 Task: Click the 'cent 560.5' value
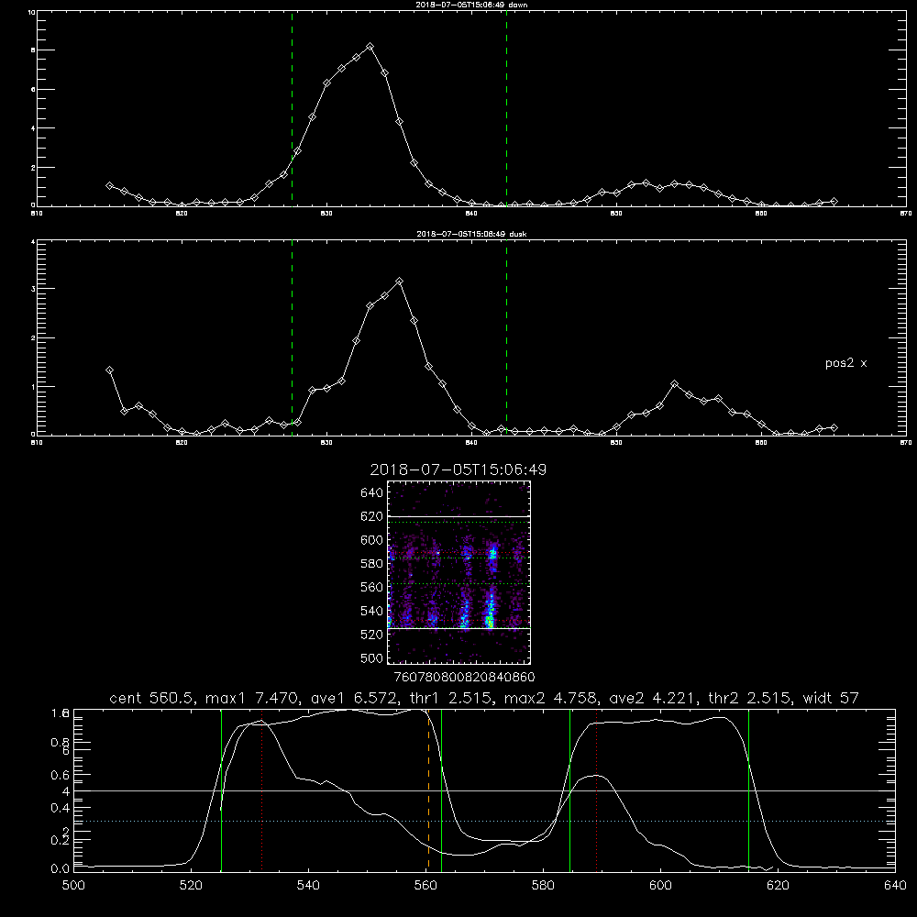click(152, 698)
